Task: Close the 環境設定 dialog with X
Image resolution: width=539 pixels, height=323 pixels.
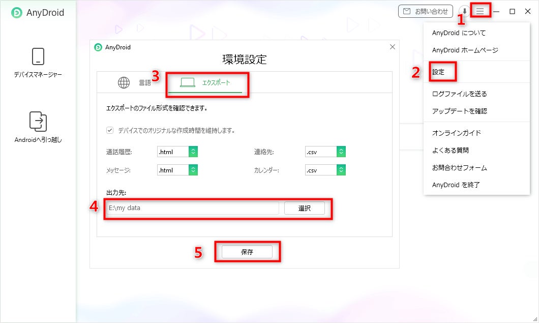Action: point(392,46)
